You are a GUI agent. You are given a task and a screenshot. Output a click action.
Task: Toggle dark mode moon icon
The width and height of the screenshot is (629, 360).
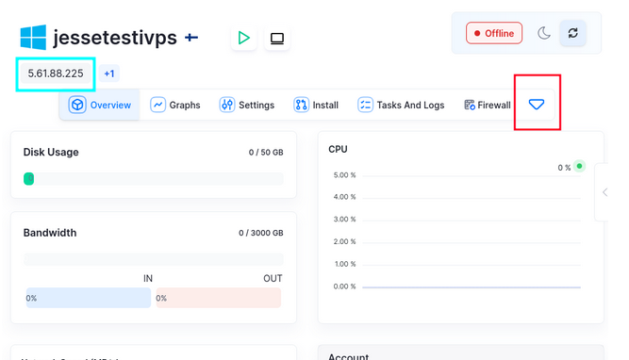point(543,33)
